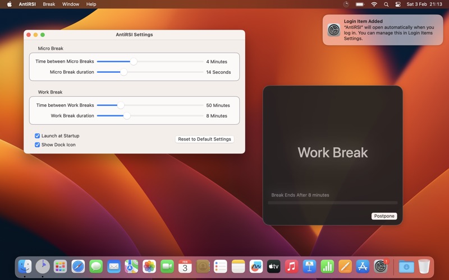Open Calendar showing Feb 3
Image resolution: width=449 pixels, height=280 pixels.
click(185, 267)
